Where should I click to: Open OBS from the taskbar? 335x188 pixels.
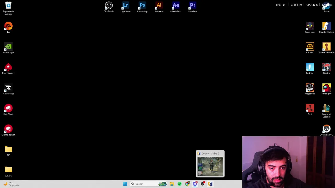203,184
